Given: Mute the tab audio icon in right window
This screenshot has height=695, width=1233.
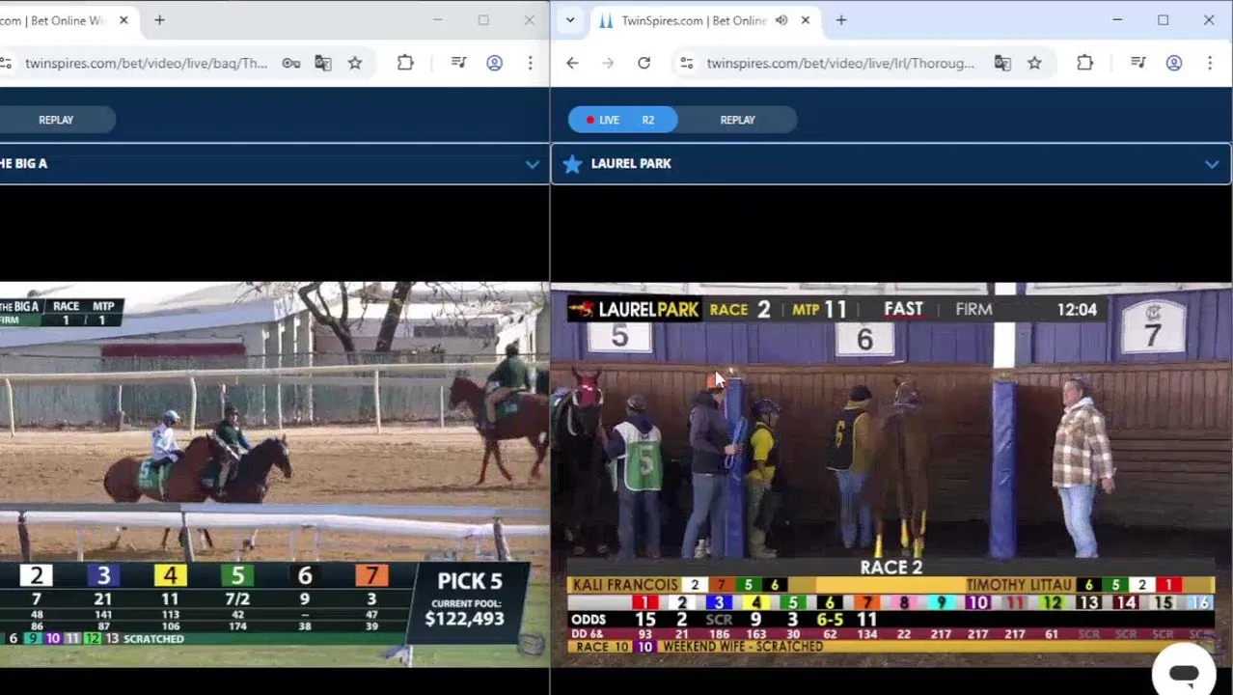Looking at the screenshot, I should pos(781,20).
